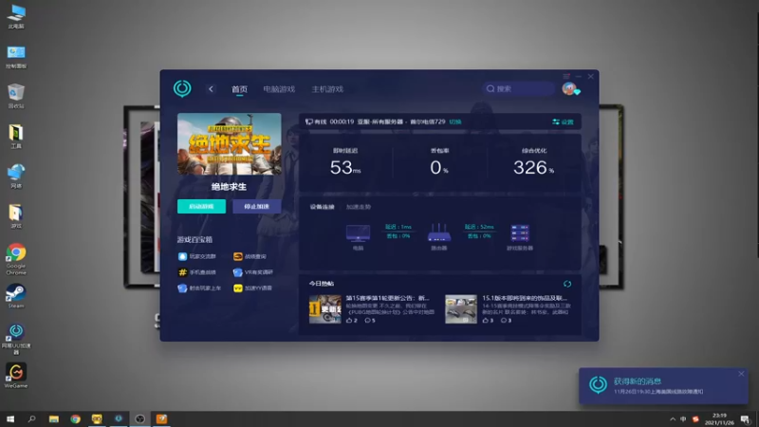The image size is (759, 427).
Task: Open the 首页 home tab
Action: coord(239,89)
